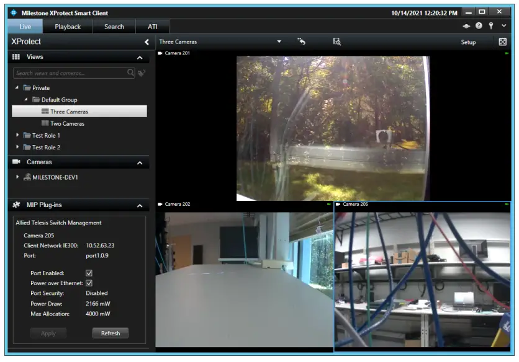This screenshot has width=519, height=362.
Task: Click the port1.0.9 port value
Action: 97,255
